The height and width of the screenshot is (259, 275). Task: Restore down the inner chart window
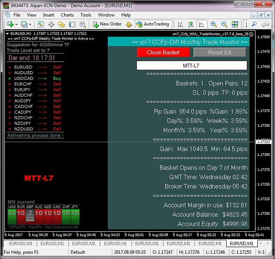click(x=261, y=15)
